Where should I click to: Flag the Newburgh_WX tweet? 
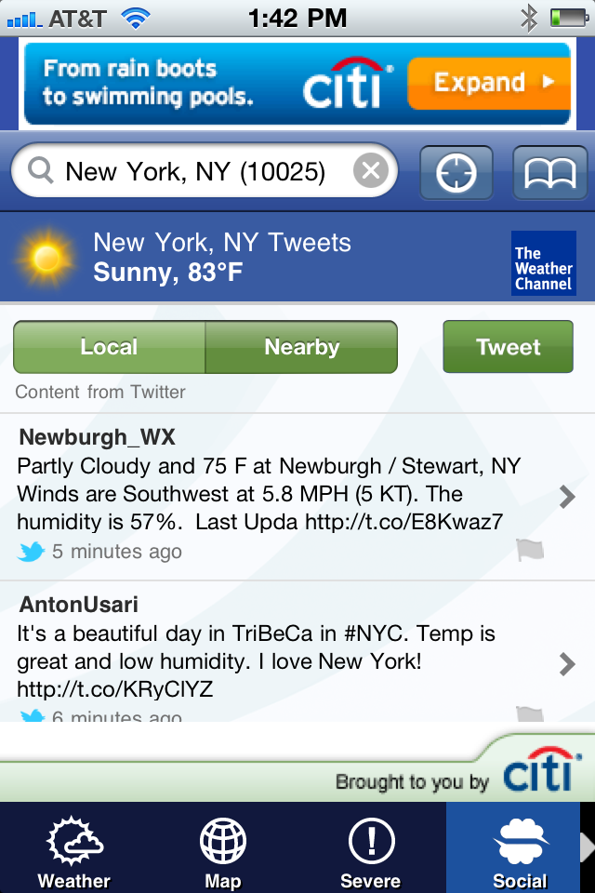[530, 551]
